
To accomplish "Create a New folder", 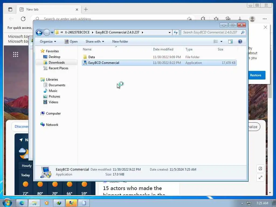I will tap(120, 42).
